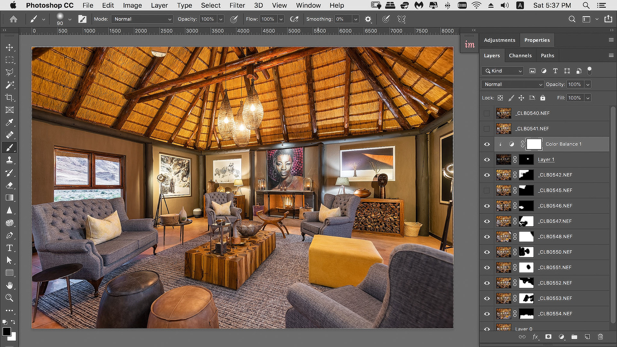The width and height of the screenshot is (617, 347).
Task: Open the Flow value dropdown
Action: click(x=281, y=19)
